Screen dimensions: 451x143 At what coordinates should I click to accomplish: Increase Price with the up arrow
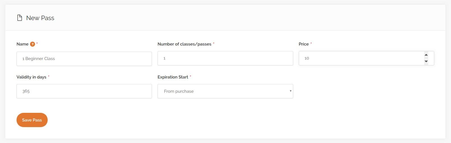click(x=426, y=55)
